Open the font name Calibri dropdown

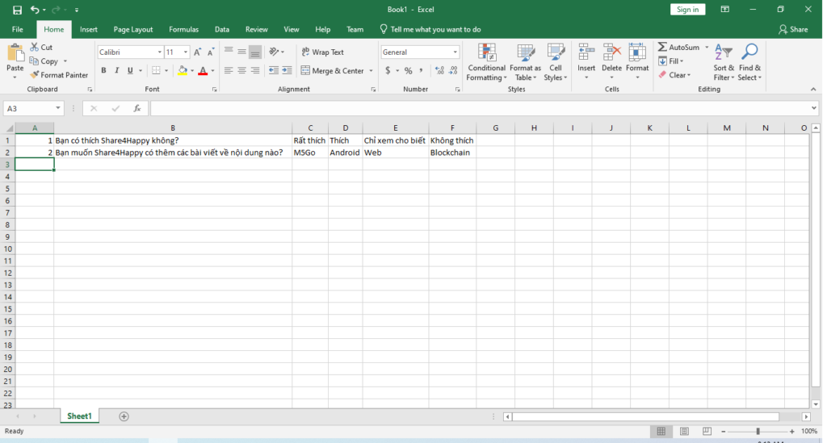(158, 52)
